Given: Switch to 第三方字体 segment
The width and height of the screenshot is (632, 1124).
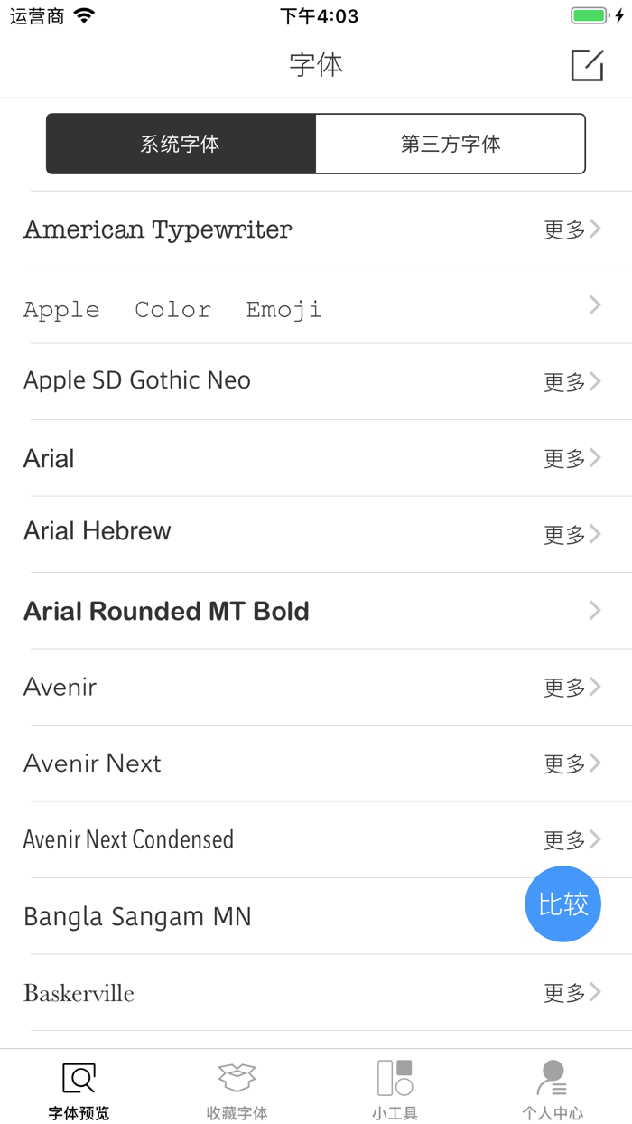Looking at the screenshot, I should (451, 144).
